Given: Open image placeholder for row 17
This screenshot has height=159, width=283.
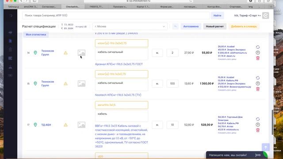Looking at the screenshot, I should tap(81, 125).
